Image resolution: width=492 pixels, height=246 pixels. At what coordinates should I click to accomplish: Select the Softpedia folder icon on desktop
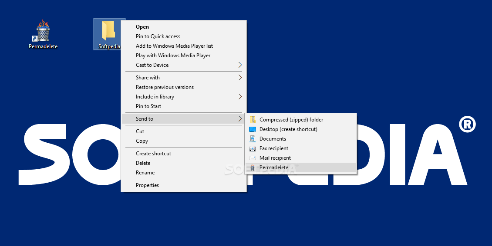[x=108, y=30]
